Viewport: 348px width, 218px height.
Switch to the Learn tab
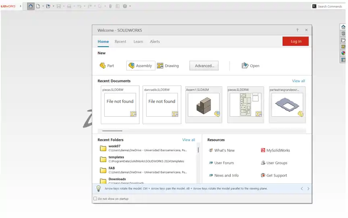coord(138,41)
